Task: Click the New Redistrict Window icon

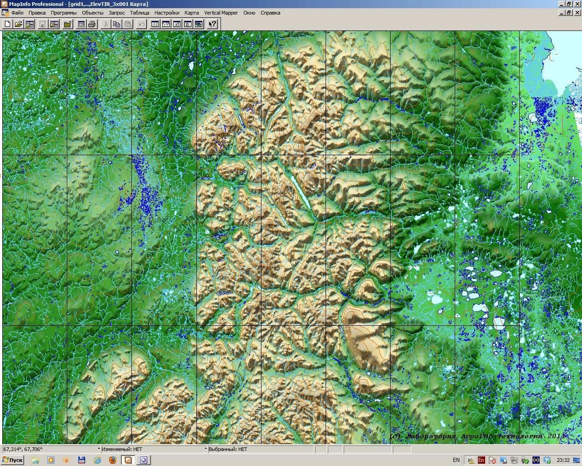Action: [199, 24]
